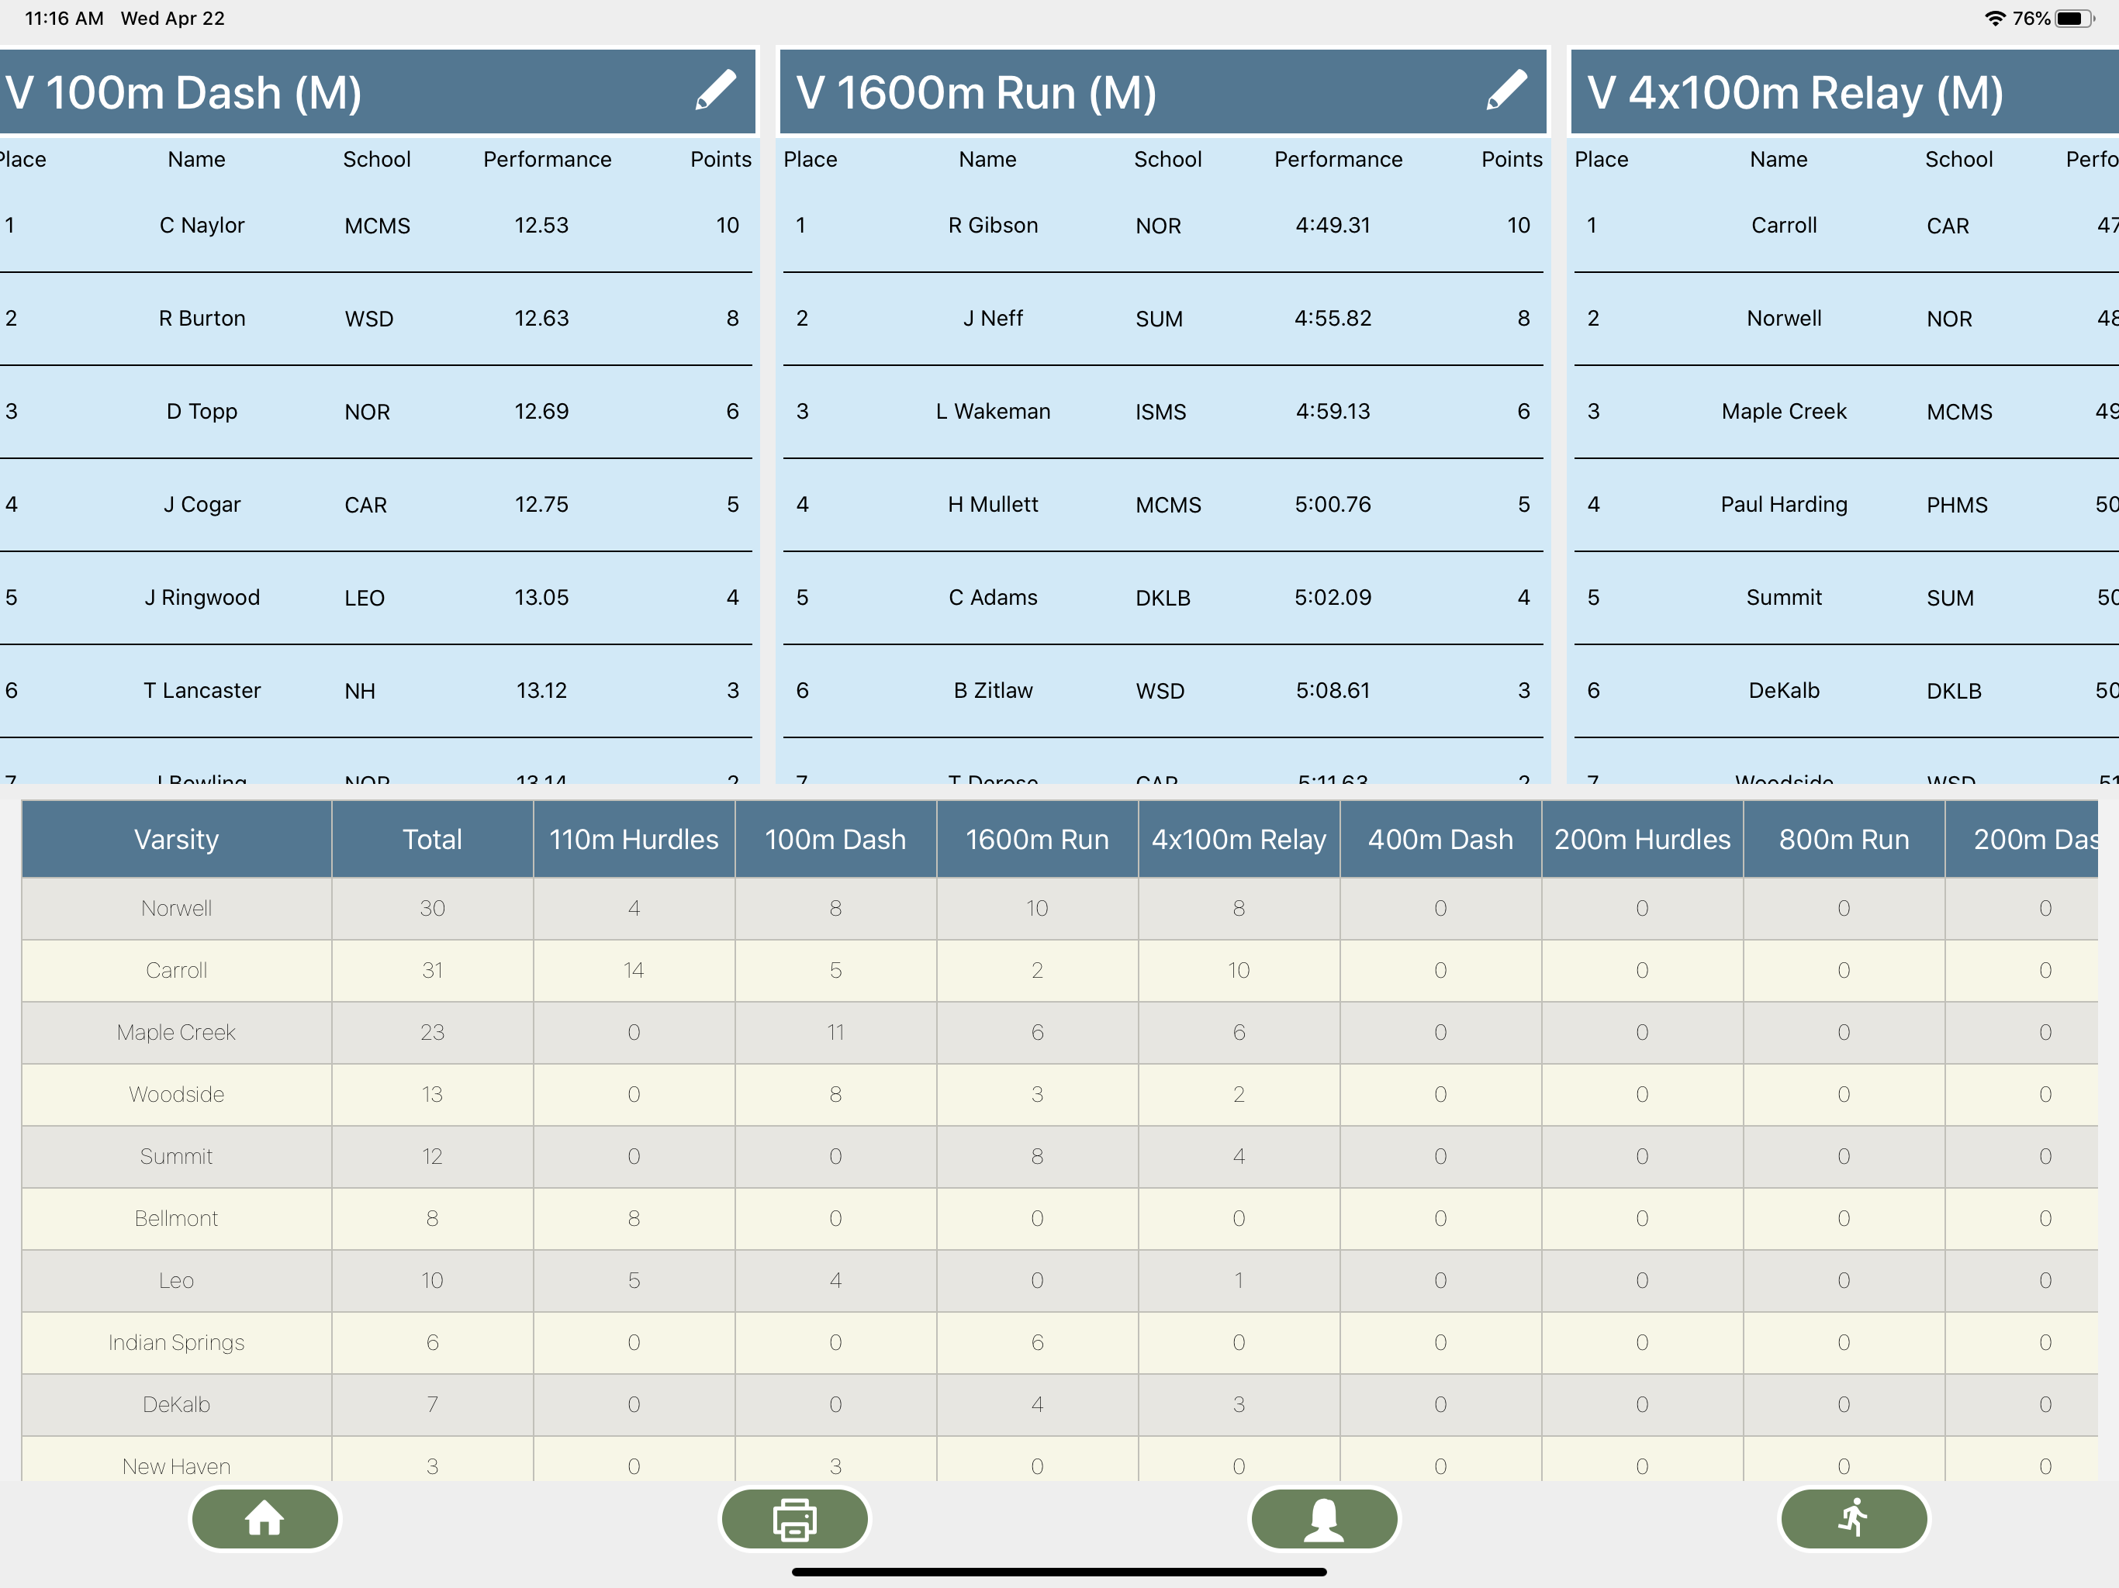Image resolution: width=2119 pixels, height=1588 pixels.
Task: Tap the Name header in 4x100m Relay
Action: coord(1779,159)
